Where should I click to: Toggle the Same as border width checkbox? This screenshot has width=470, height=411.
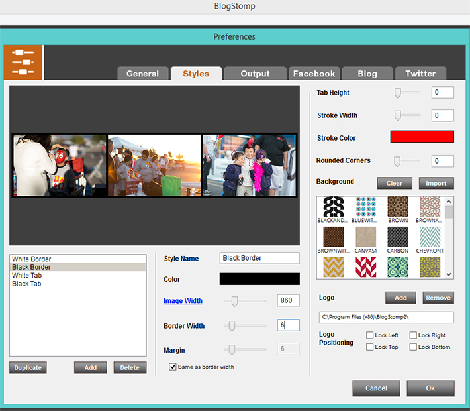click(x=172, y=367)
